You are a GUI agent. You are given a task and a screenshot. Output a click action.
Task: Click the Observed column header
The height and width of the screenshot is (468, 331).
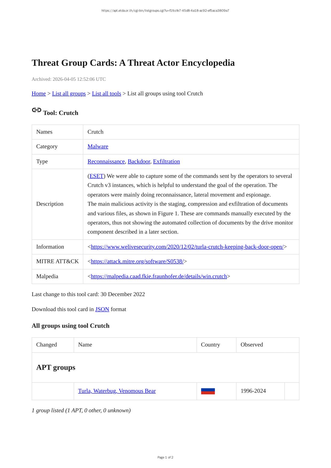[252, 345]
